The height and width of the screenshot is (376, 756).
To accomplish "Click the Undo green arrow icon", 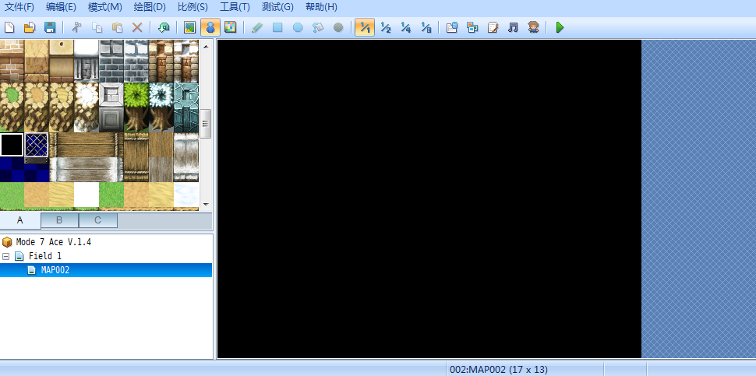I will click(164, 27).
